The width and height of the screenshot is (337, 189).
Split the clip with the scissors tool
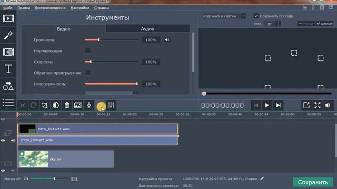tap(22, 105)
